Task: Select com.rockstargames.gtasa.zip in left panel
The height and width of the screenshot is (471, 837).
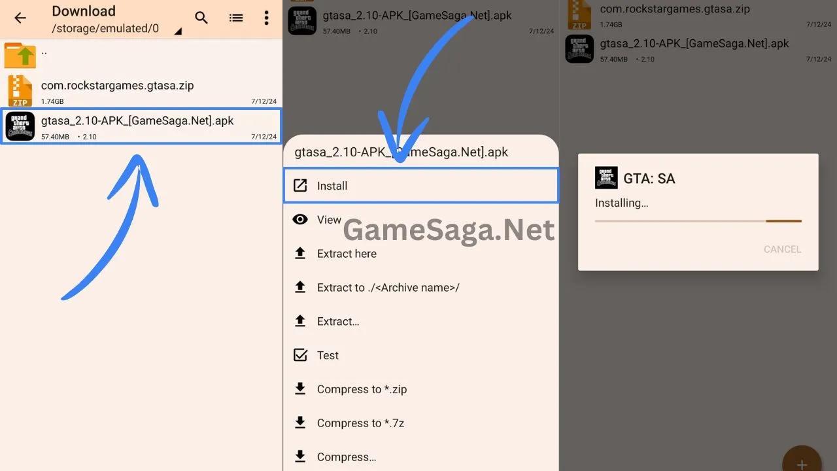Action: coord(141,91)
